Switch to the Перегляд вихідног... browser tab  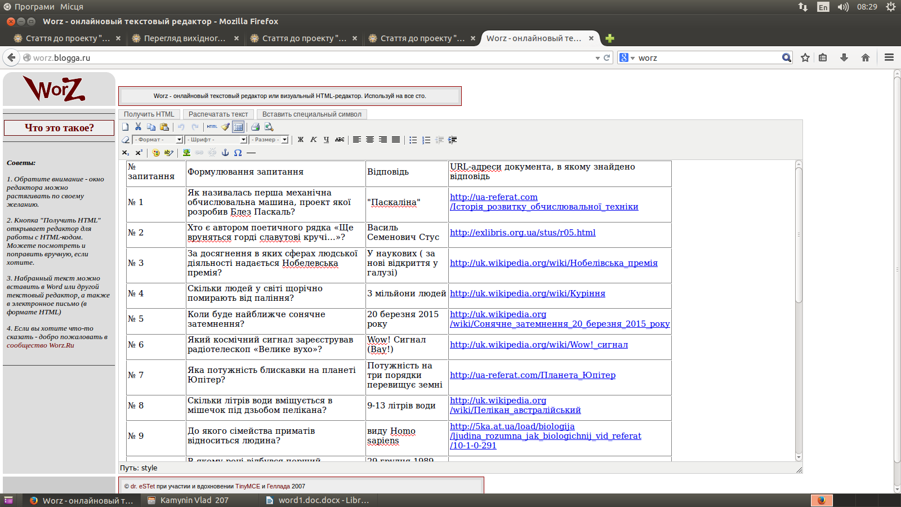tap(185, 38)
